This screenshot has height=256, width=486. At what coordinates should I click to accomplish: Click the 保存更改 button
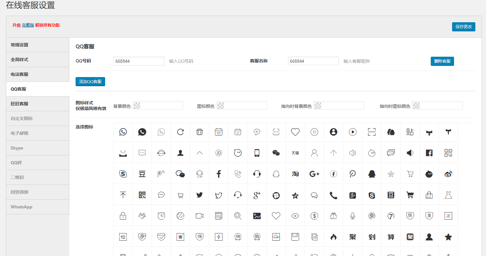click(463, 27)
